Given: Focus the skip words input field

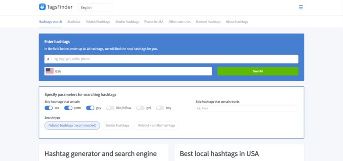Looking at the screenshot, I should (247, 108).
